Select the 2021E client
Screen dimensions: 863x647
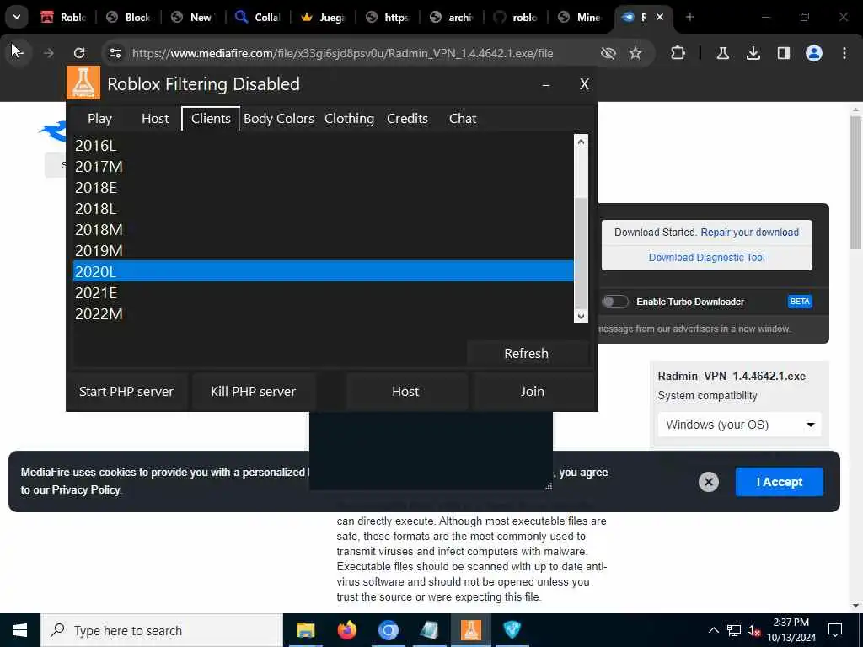click(323, 292)
